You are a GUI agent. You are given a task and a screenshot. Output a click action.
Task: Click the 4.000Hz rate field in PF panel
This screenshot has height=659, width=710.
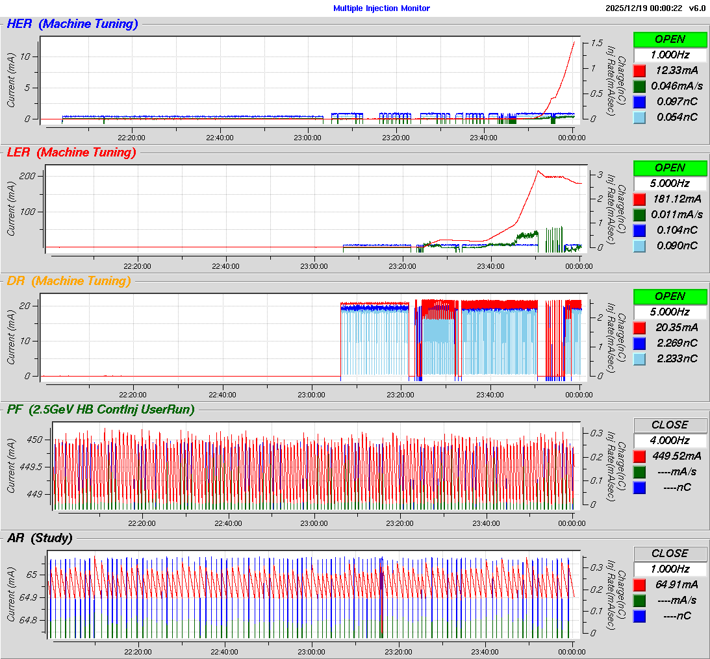click(x=670, y=440)
